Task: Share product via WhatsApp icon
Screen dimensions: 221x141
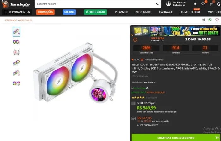Action: (210, 20)
